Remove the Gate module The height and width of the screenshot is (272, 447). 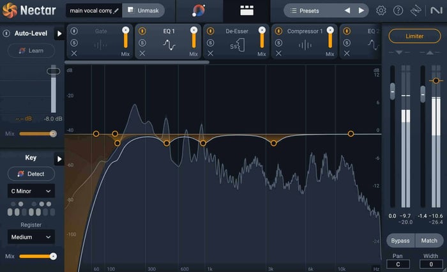pos(74,54)
